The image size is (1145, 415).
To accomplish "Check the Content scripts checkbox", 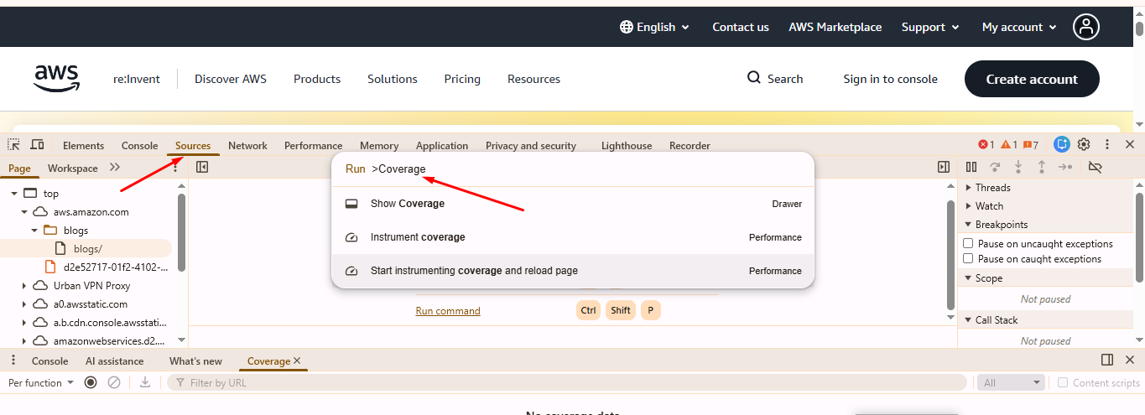I will click(1063, 383).
